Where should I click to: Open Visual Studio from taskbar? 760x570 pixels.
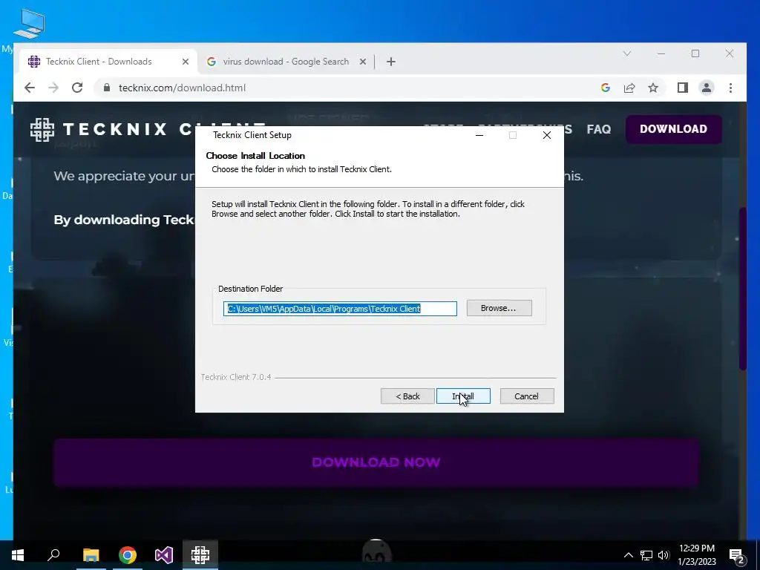[164, 555]
